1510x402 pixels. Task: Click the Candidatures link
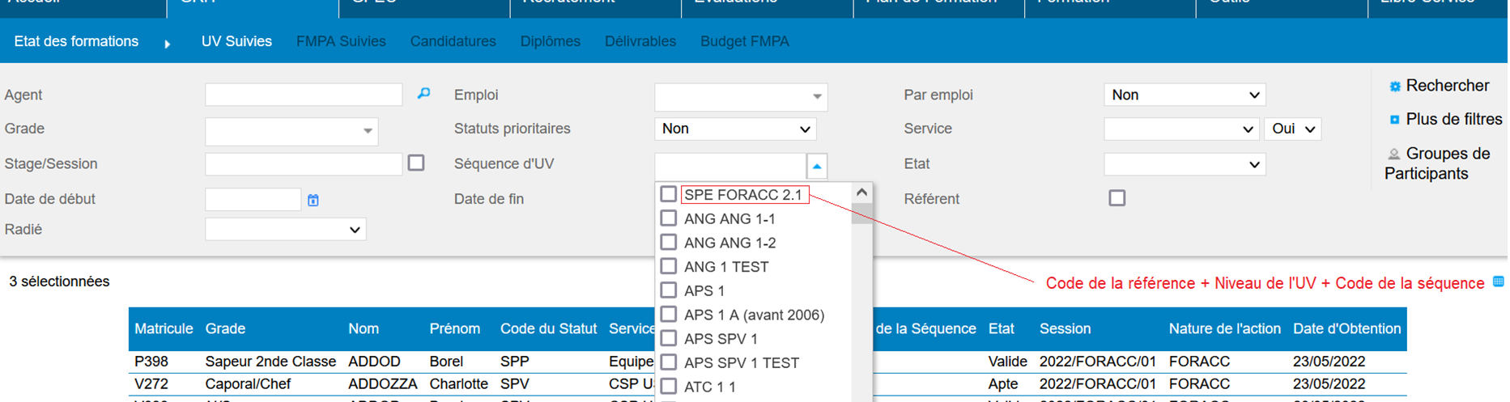click(x=453, y=41)
